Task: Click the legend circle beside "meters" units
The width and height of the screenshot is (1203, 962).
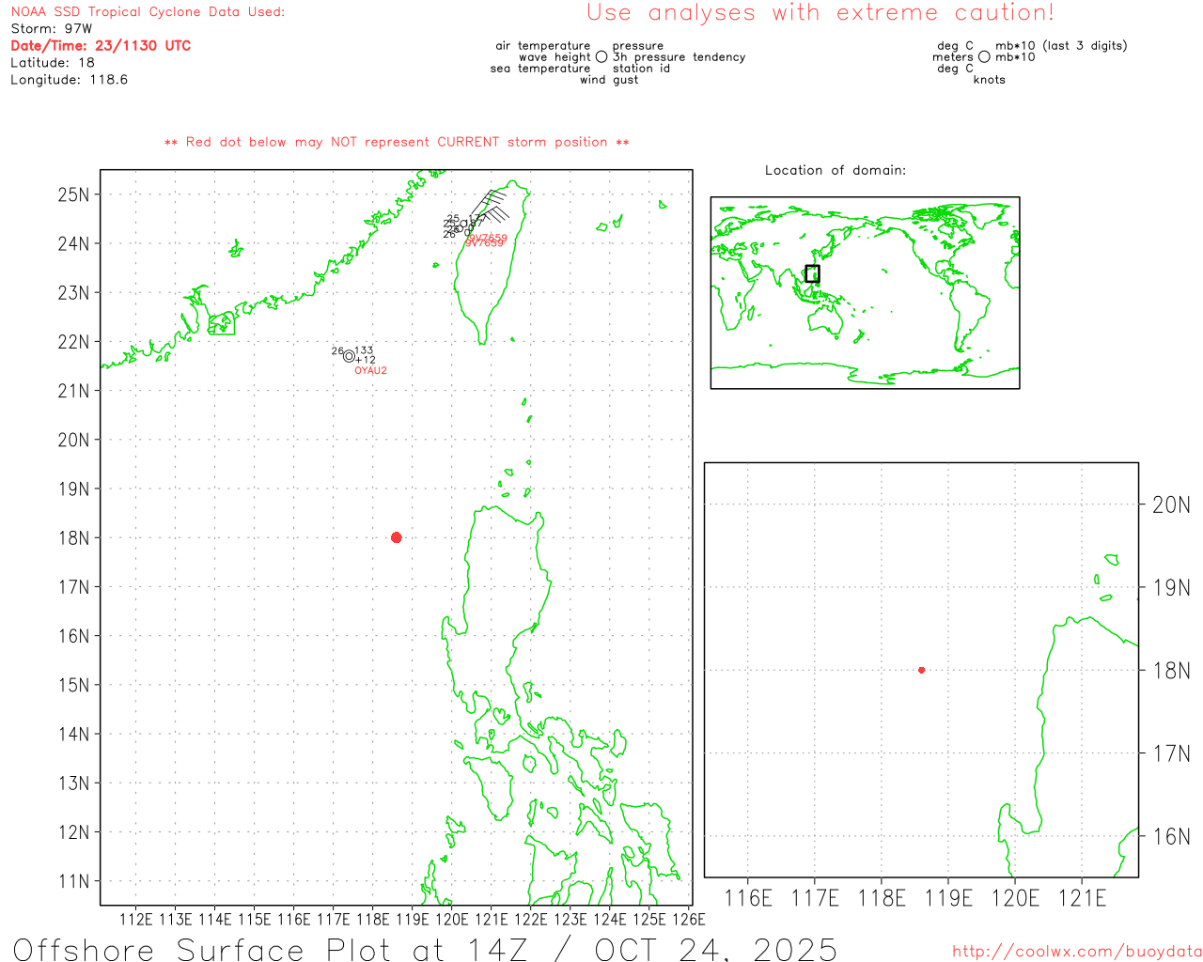Action: tap(984, 57)
